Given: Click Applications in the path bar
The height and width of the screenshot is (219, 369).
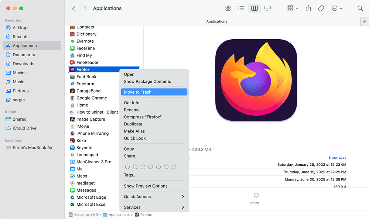Looking at the screenshot, I should [x=116, y=215].
